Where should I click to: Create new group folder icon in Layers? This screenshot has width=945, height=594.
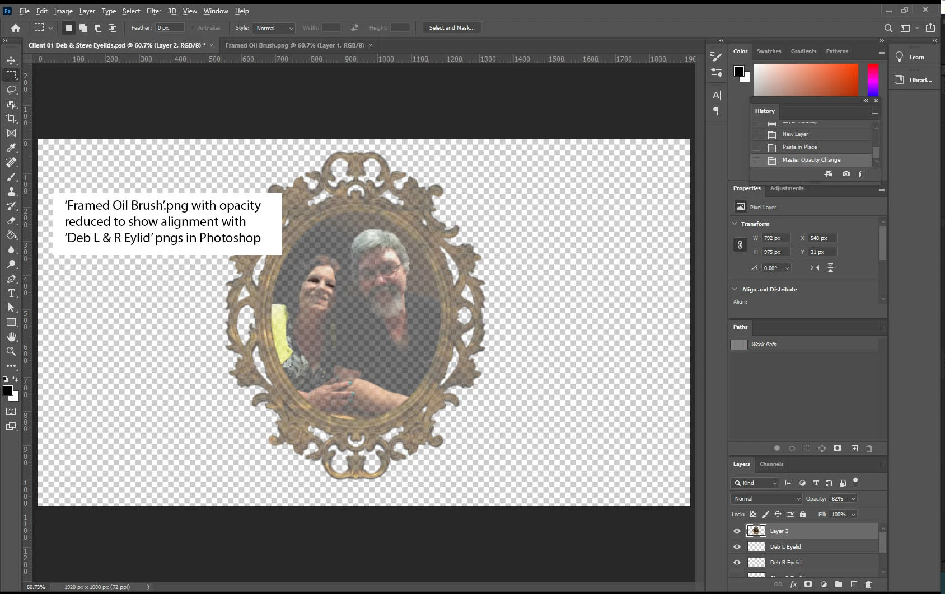coord(838,584)
